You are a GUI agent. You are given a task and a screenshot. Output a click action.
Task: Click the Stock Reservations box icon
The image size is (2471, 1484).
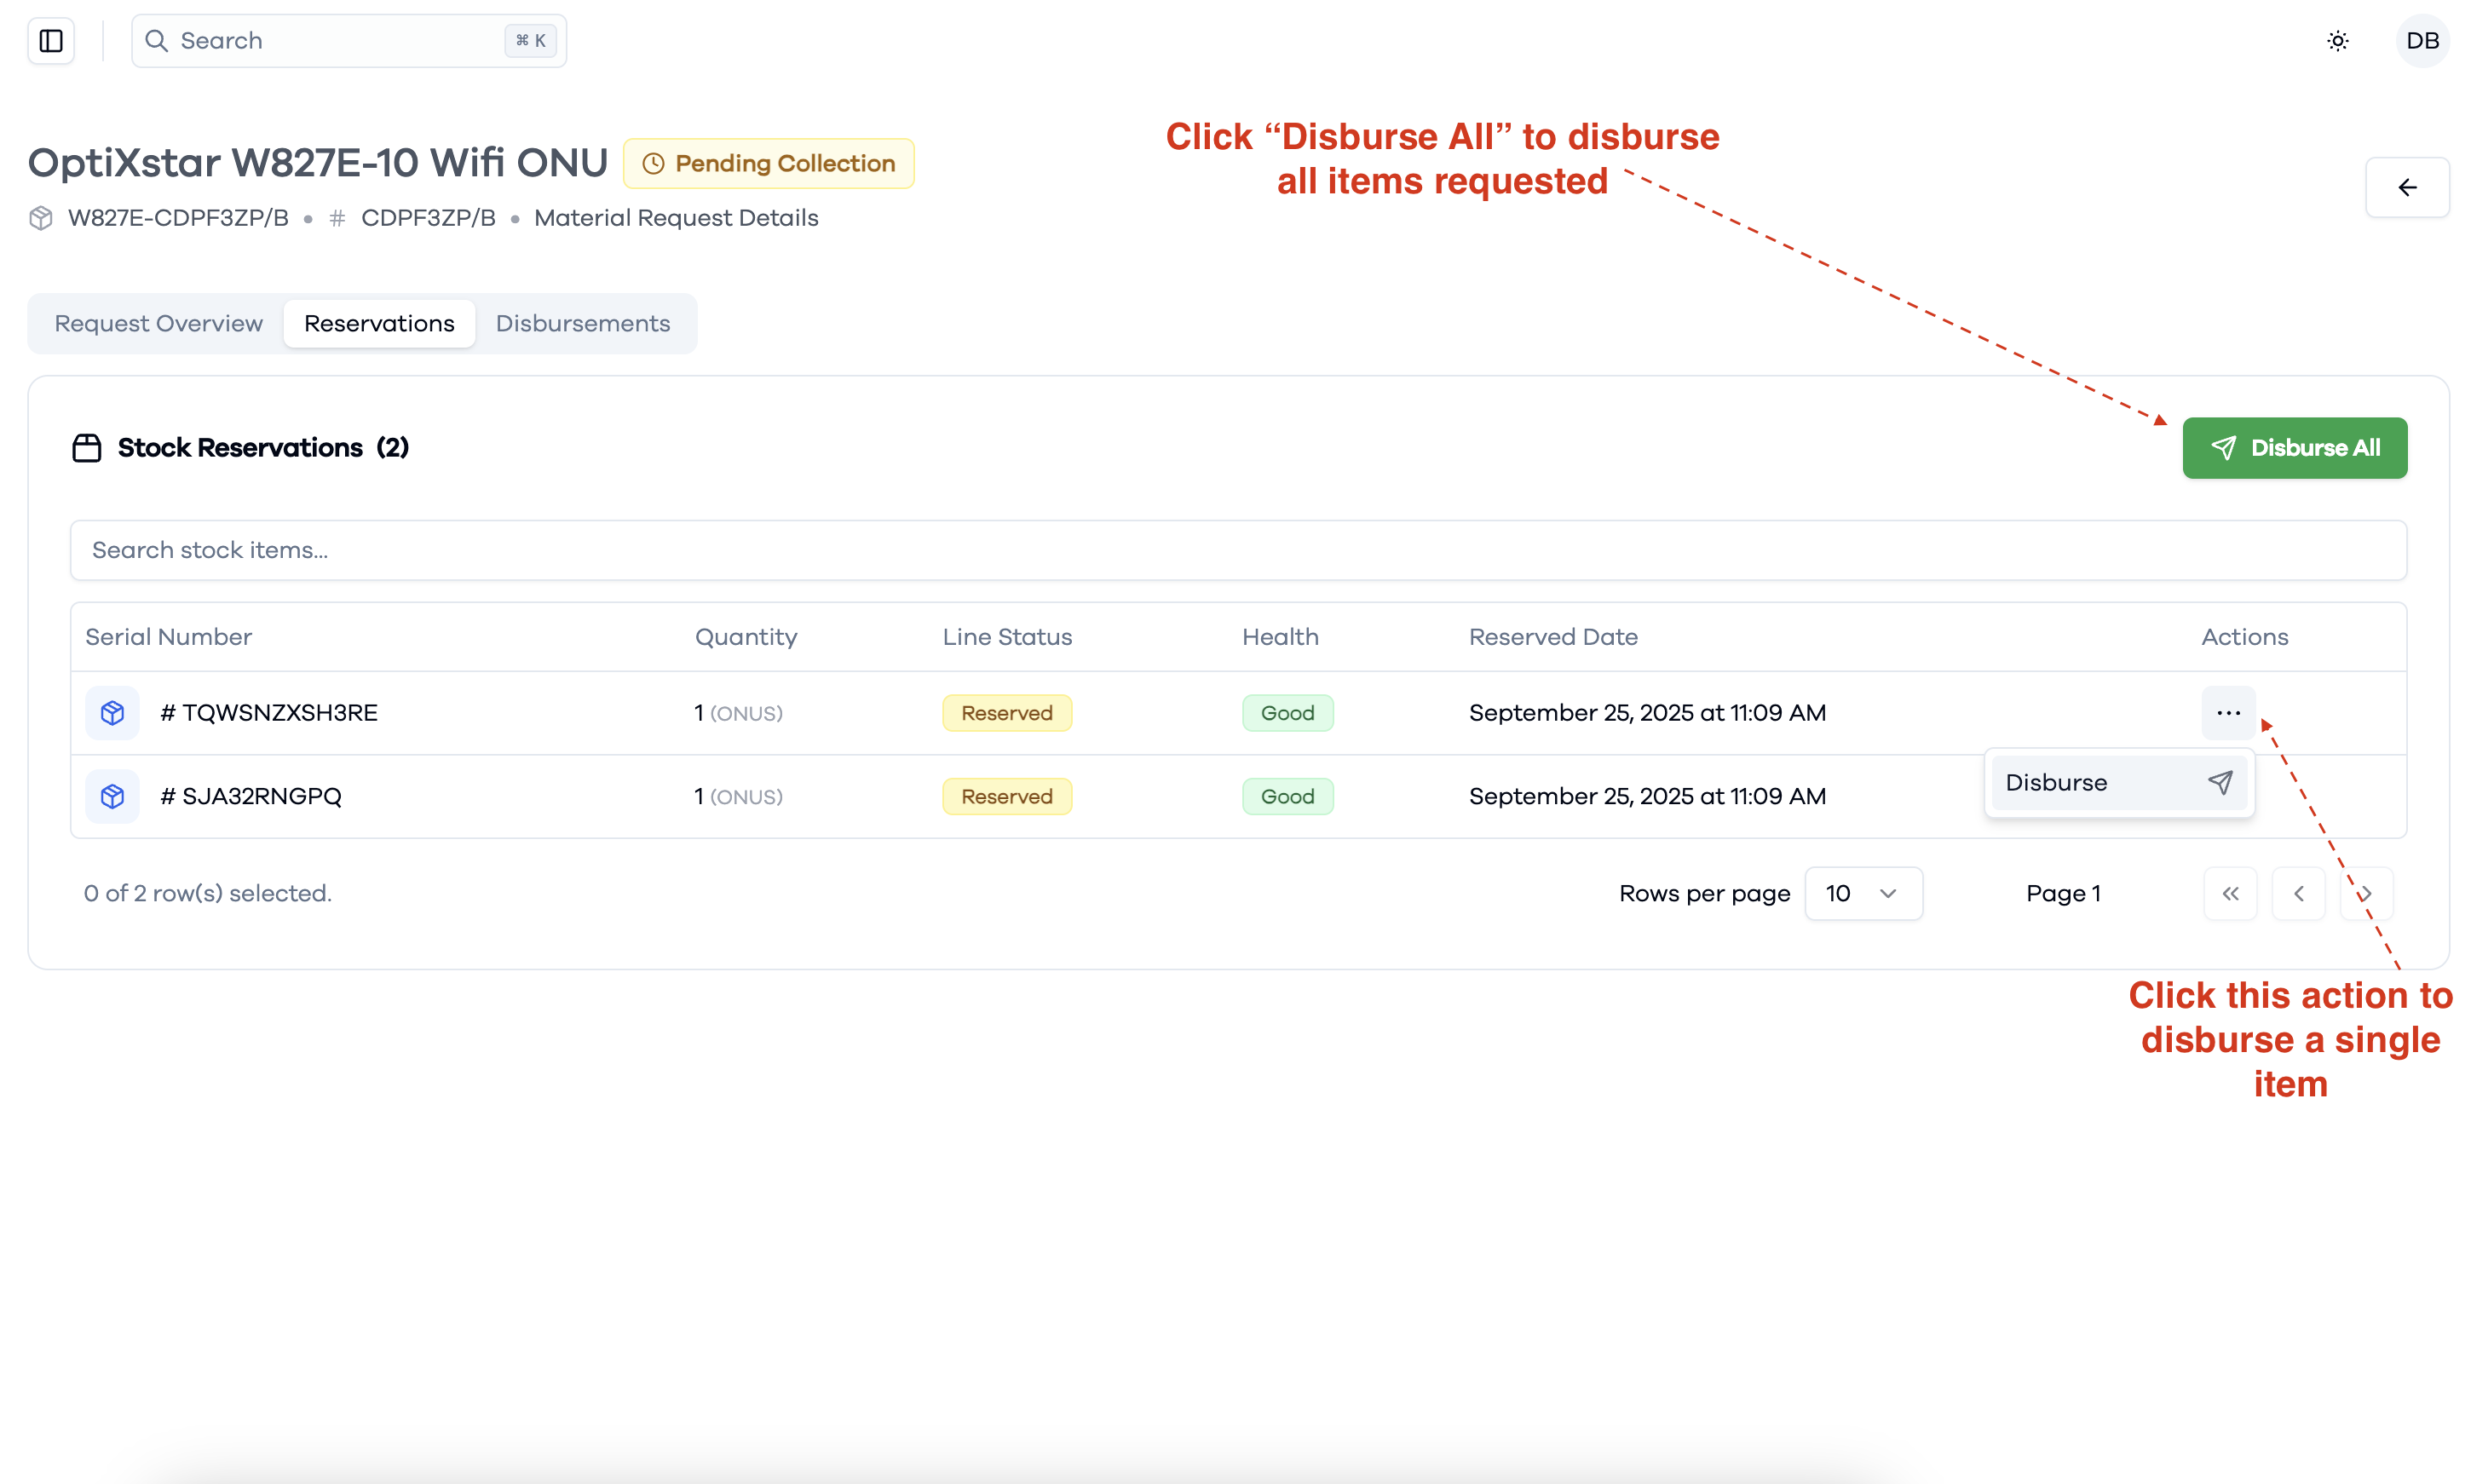coord(87,448)
